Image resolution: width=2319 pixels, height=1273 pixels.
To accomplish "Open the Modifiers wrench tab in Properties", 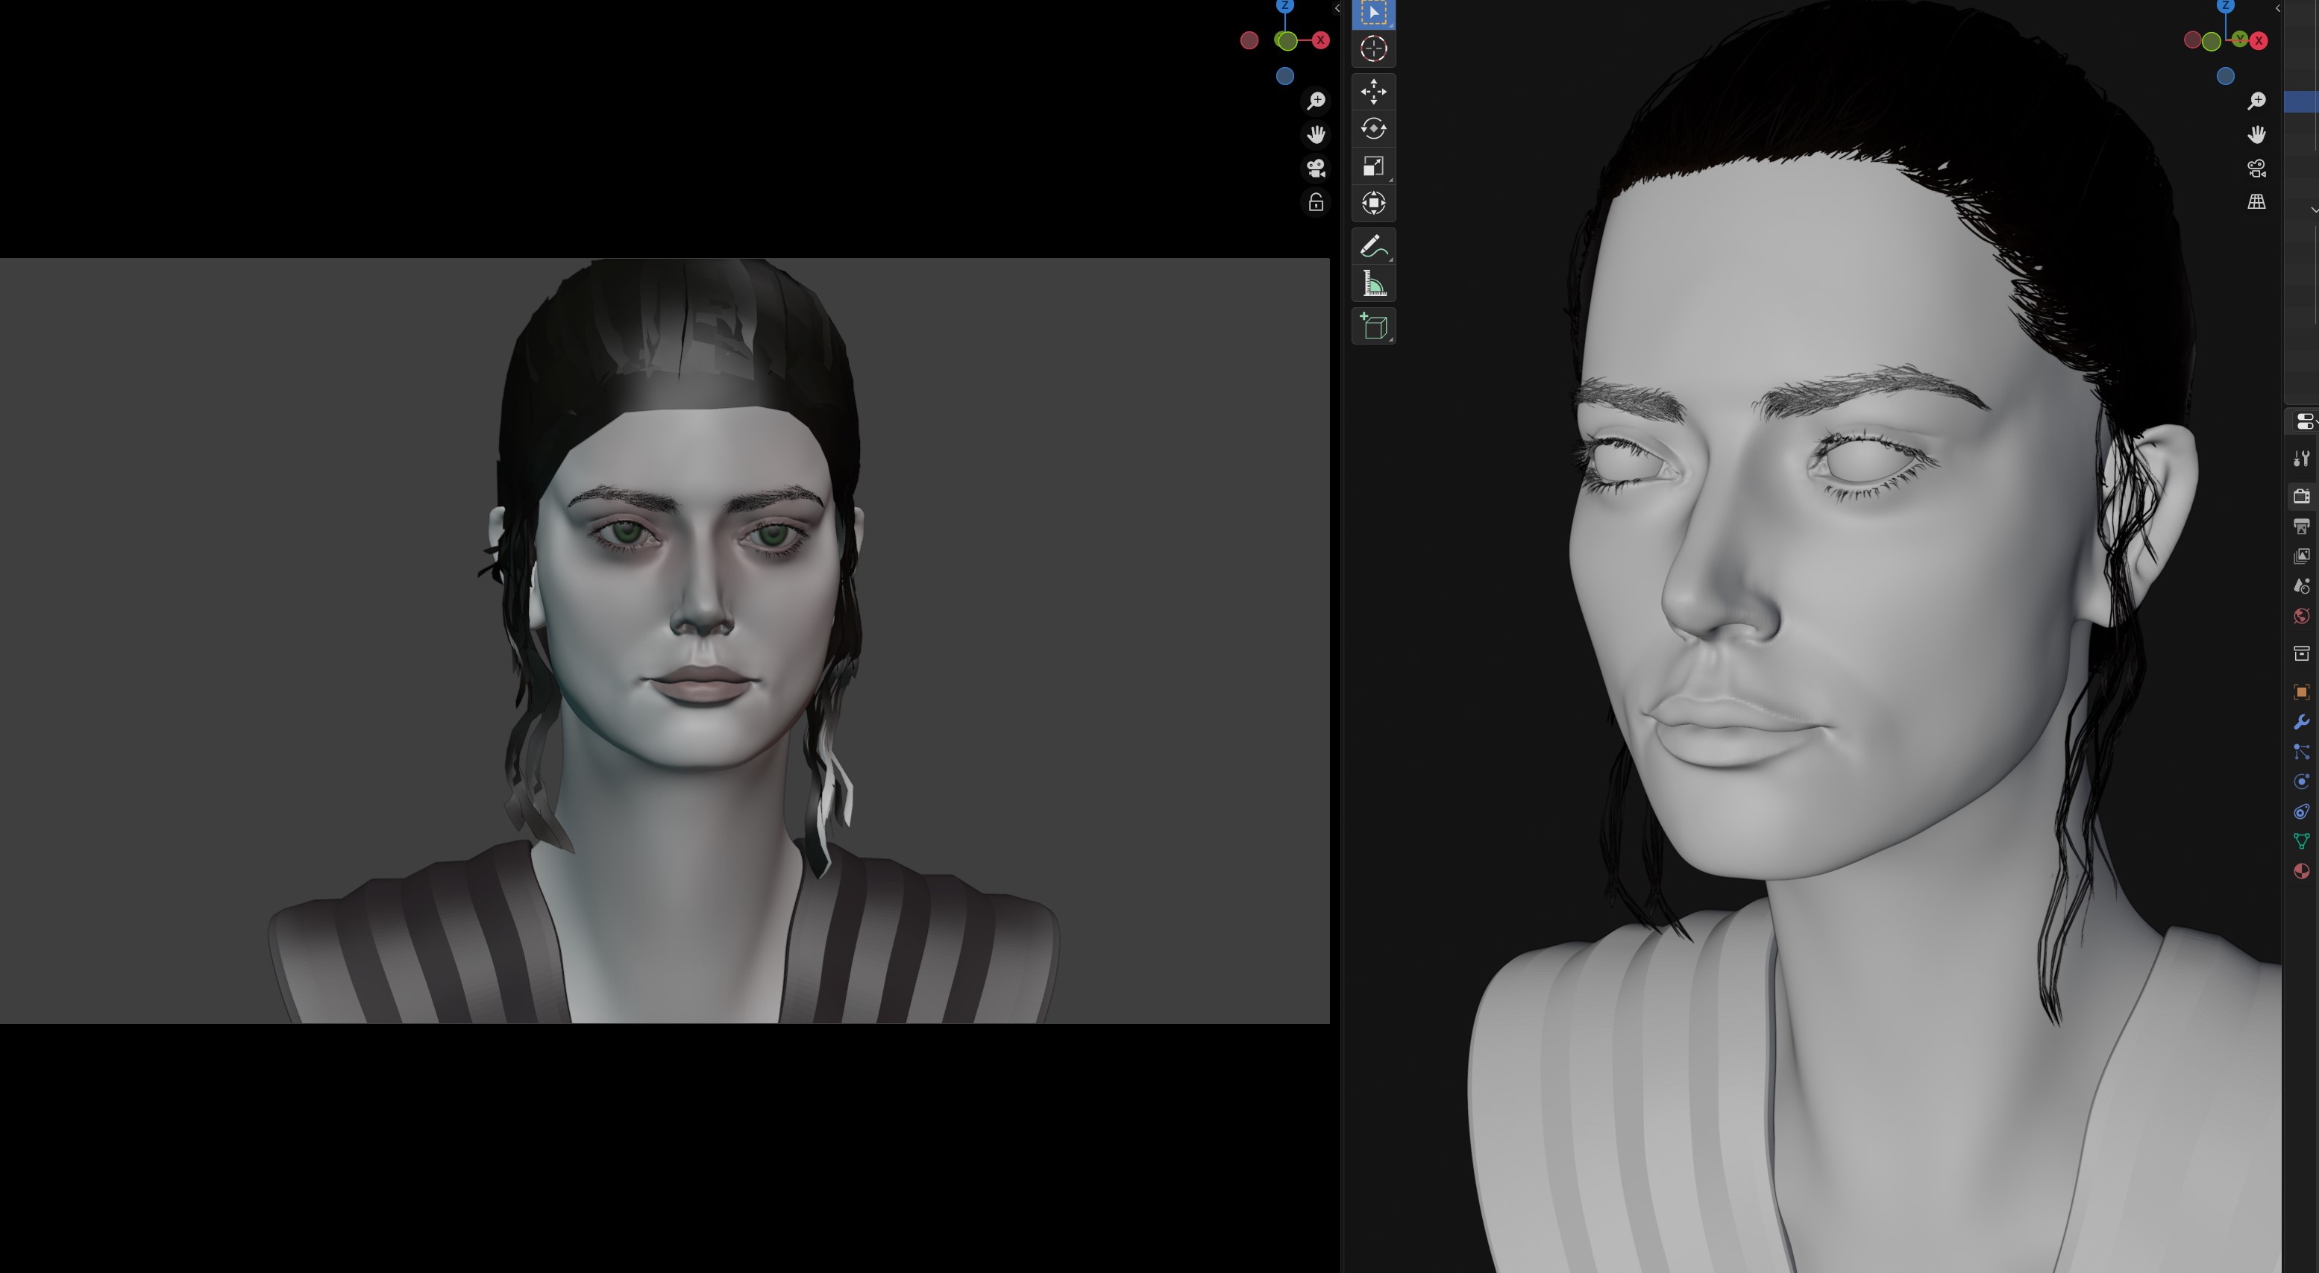I will tap(2301, 722).
